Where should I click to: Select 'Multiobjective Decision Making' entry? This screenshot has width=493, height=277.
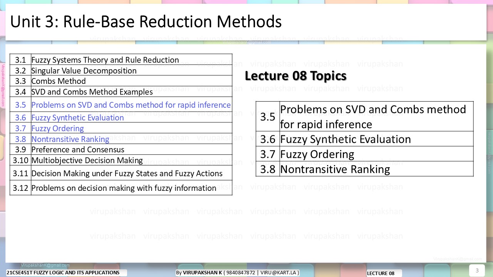(x=87, y=160)
